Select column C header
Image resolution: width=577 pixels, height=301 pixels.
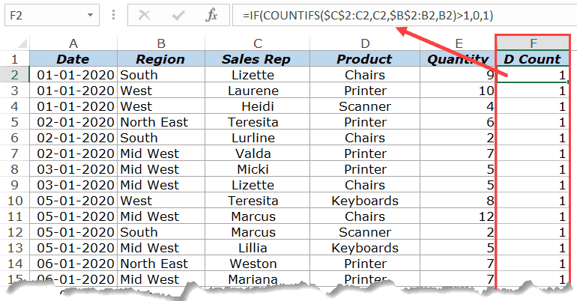pos(257,43)
